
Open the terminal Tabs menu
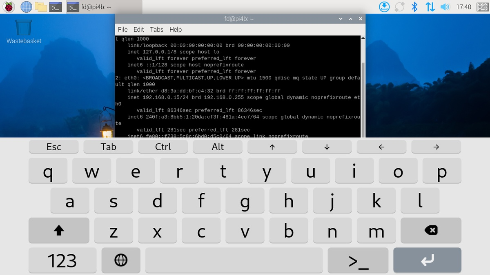click(157, 29)
